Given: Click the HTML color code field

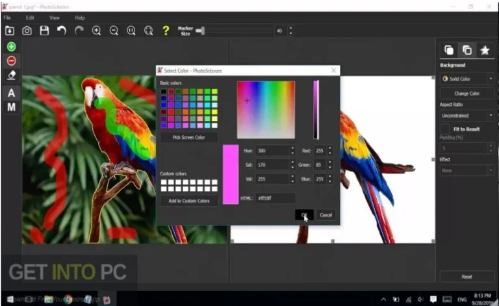Looking at the screenshot, I should (275, 198).
